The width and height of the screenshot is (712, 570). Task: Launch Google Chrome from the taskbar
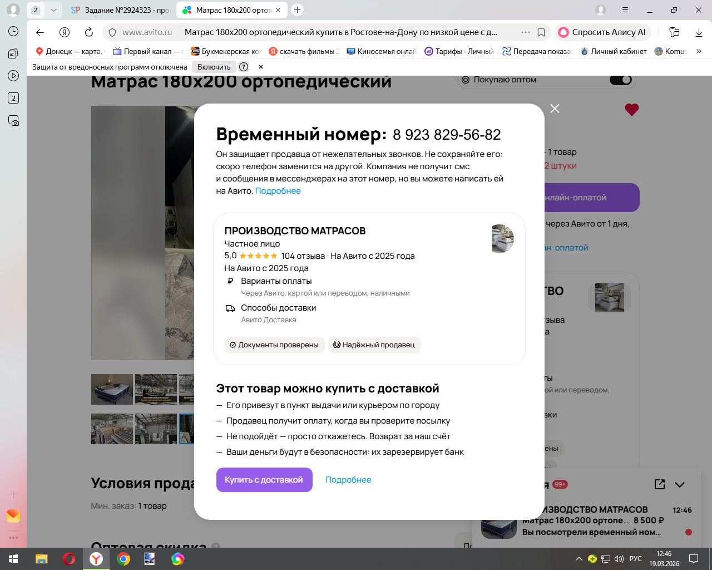123,559
